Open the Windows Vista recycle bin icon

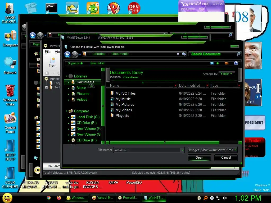point(10,95)
